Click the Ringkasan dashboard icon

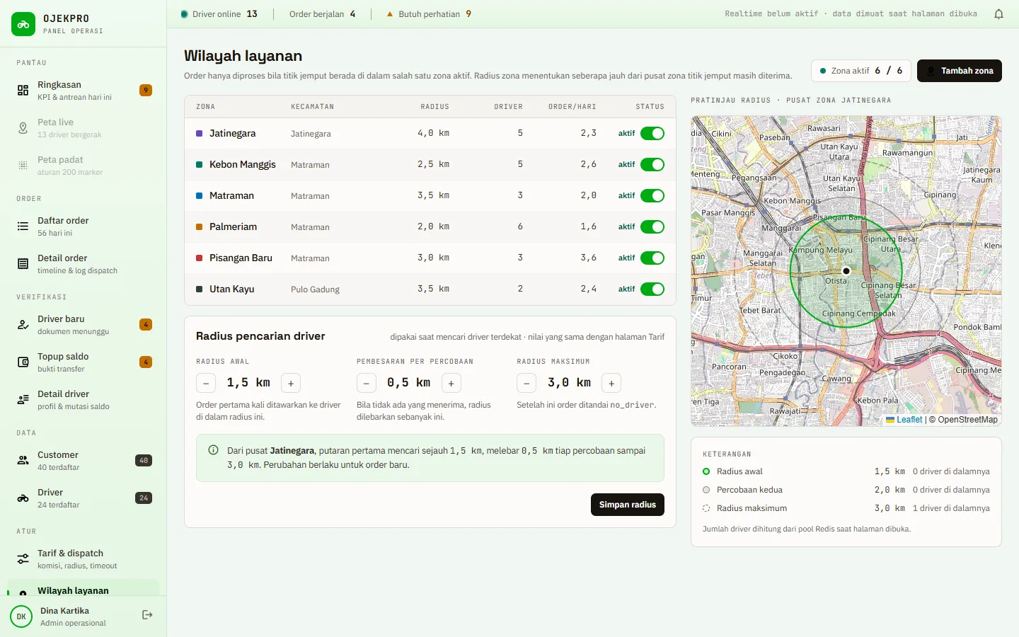(x=23, y=91)
